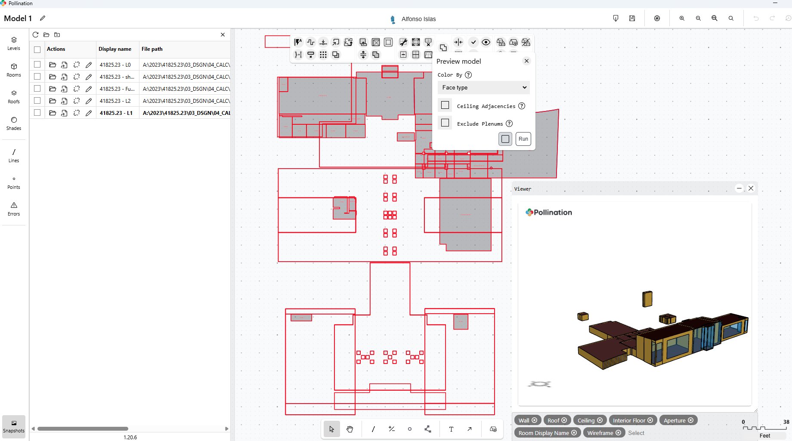Remove the Wireframe filter tag
This screenshot has height=441, width=792.
[x=619, y=433]
